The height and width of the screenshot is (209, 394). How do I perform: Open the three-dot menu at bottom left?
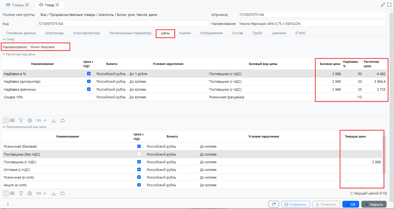(8, 204)
